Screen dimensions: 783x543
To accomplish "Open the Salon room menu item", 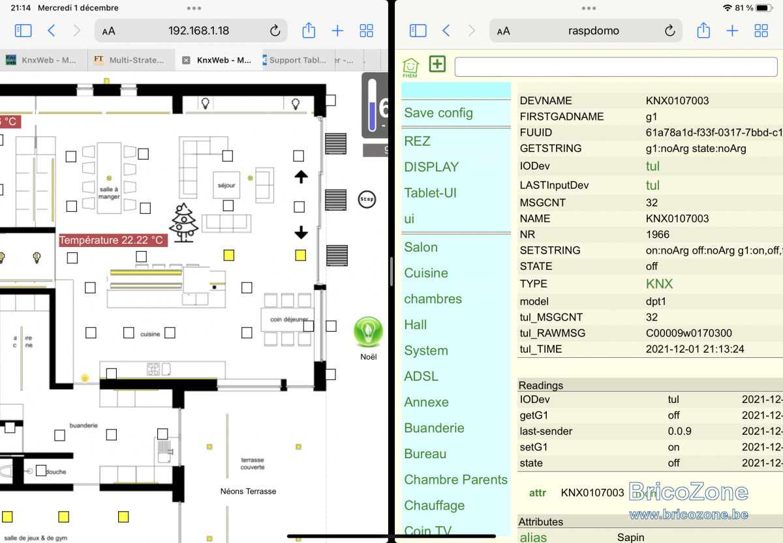I will 421,247.
